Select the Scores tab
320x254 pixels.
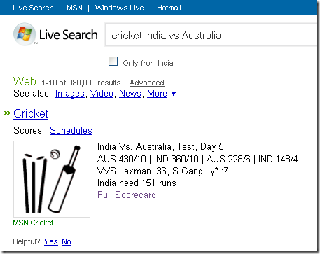(27, 130)
